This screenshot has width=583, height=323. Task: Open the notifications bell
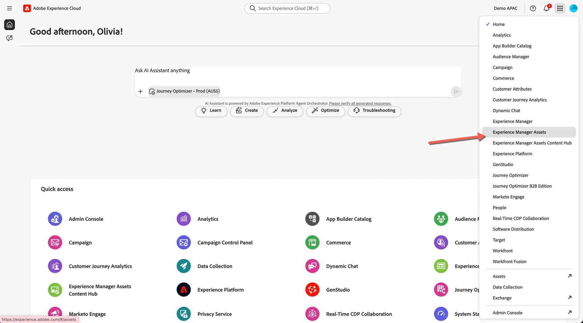coord(547,8)
